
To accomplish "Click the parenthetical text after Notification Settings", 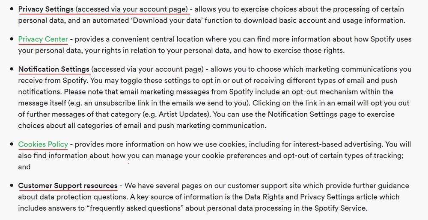I will [x=147, y=69].
